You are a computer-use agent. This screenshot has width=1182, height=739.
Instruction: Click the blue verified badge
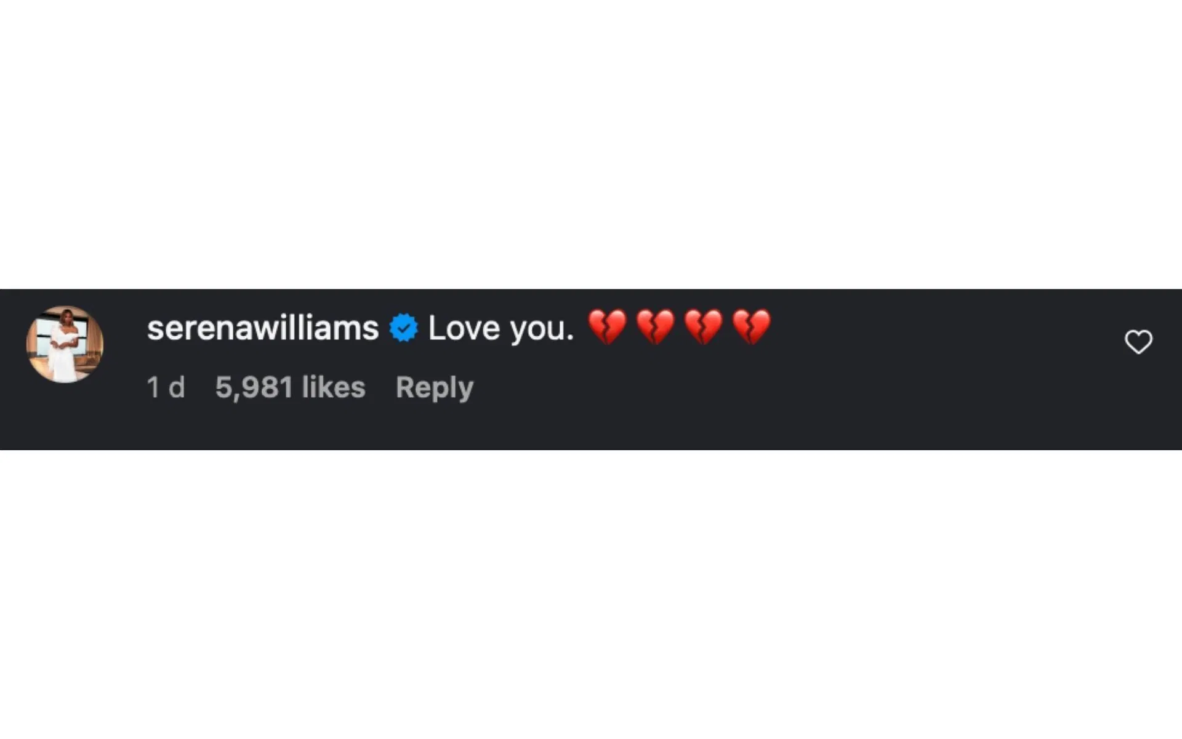[x=403, y=328]
